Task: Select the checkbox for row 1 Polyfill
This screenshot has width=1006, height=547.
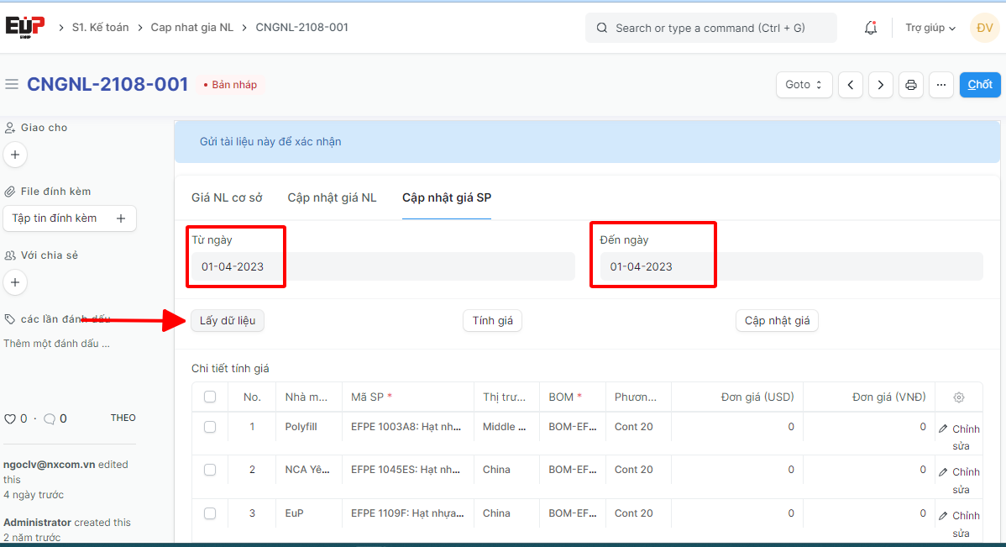Action: click(x=210, y=427)
